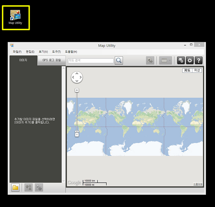
Task: Open the question mark help button
Action: click(x=199, y=60)
